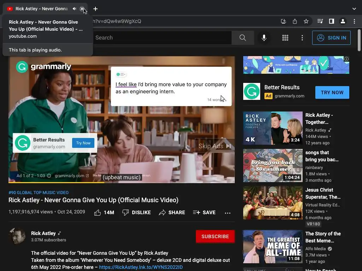
Task: Open the media controls icon
Action: coord(320,21)
